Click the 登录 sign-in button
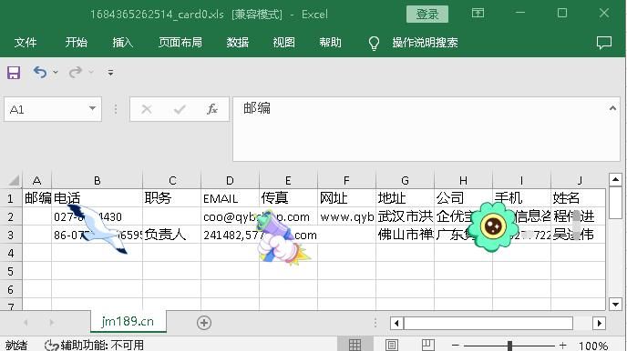 (x=427, y=15)
